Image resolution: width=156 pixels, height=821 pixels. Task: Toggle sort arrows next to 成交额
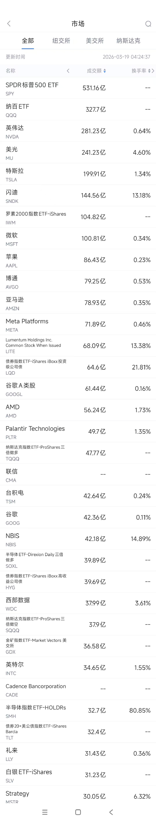point(105,71)
